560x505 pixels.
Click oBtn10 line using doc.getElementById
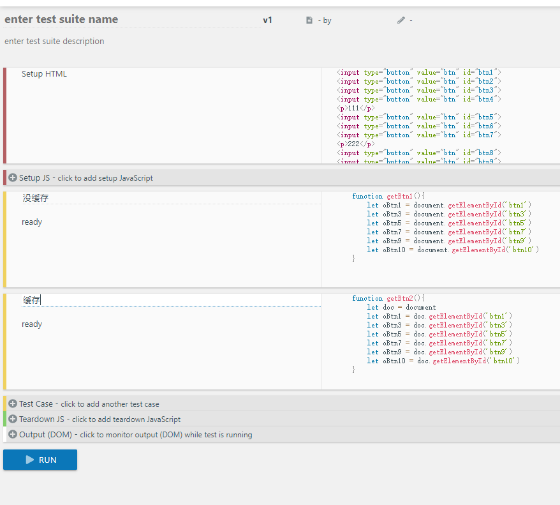tap(443, 361)
